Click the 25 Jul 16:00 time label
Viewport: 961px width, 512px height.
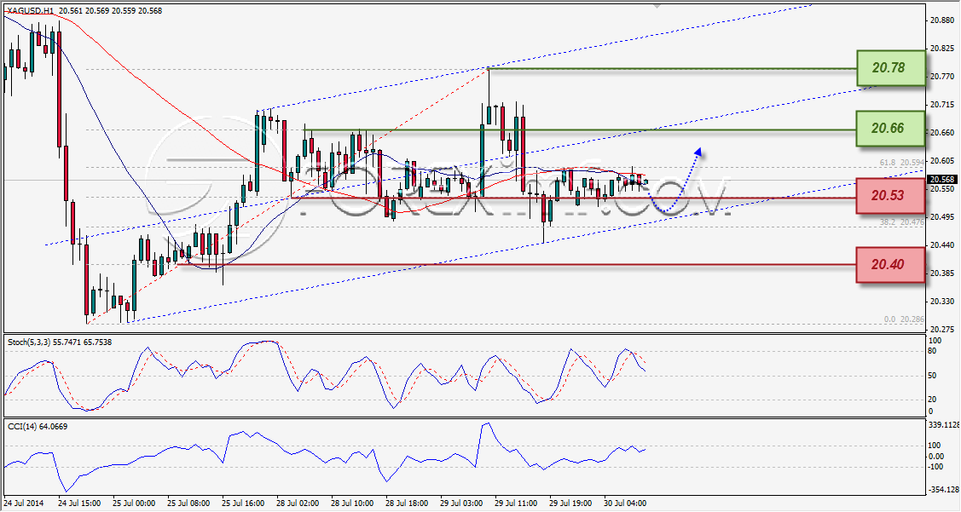(x=243, y=503)
